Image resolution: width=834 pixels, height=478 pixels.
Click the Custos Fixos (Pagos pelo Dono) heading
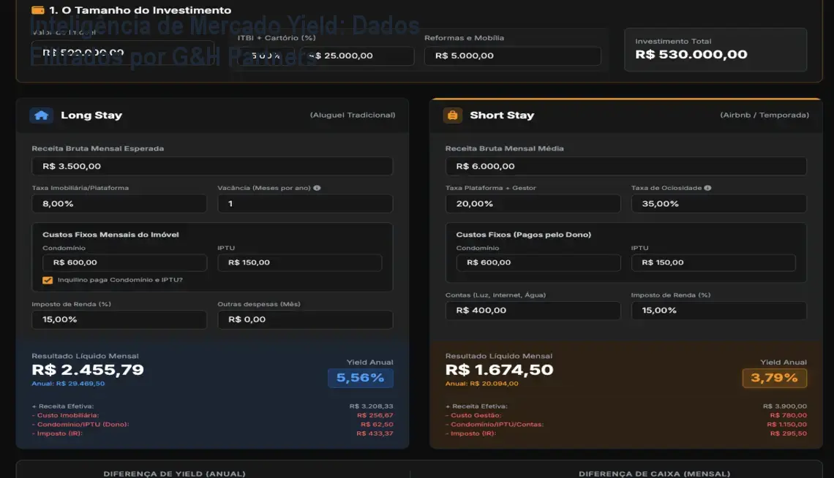pyautogui.click(x=523, y=235)
